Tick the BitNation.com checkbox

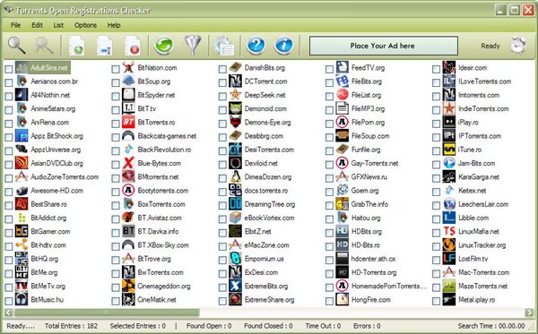tap(116, 69)
